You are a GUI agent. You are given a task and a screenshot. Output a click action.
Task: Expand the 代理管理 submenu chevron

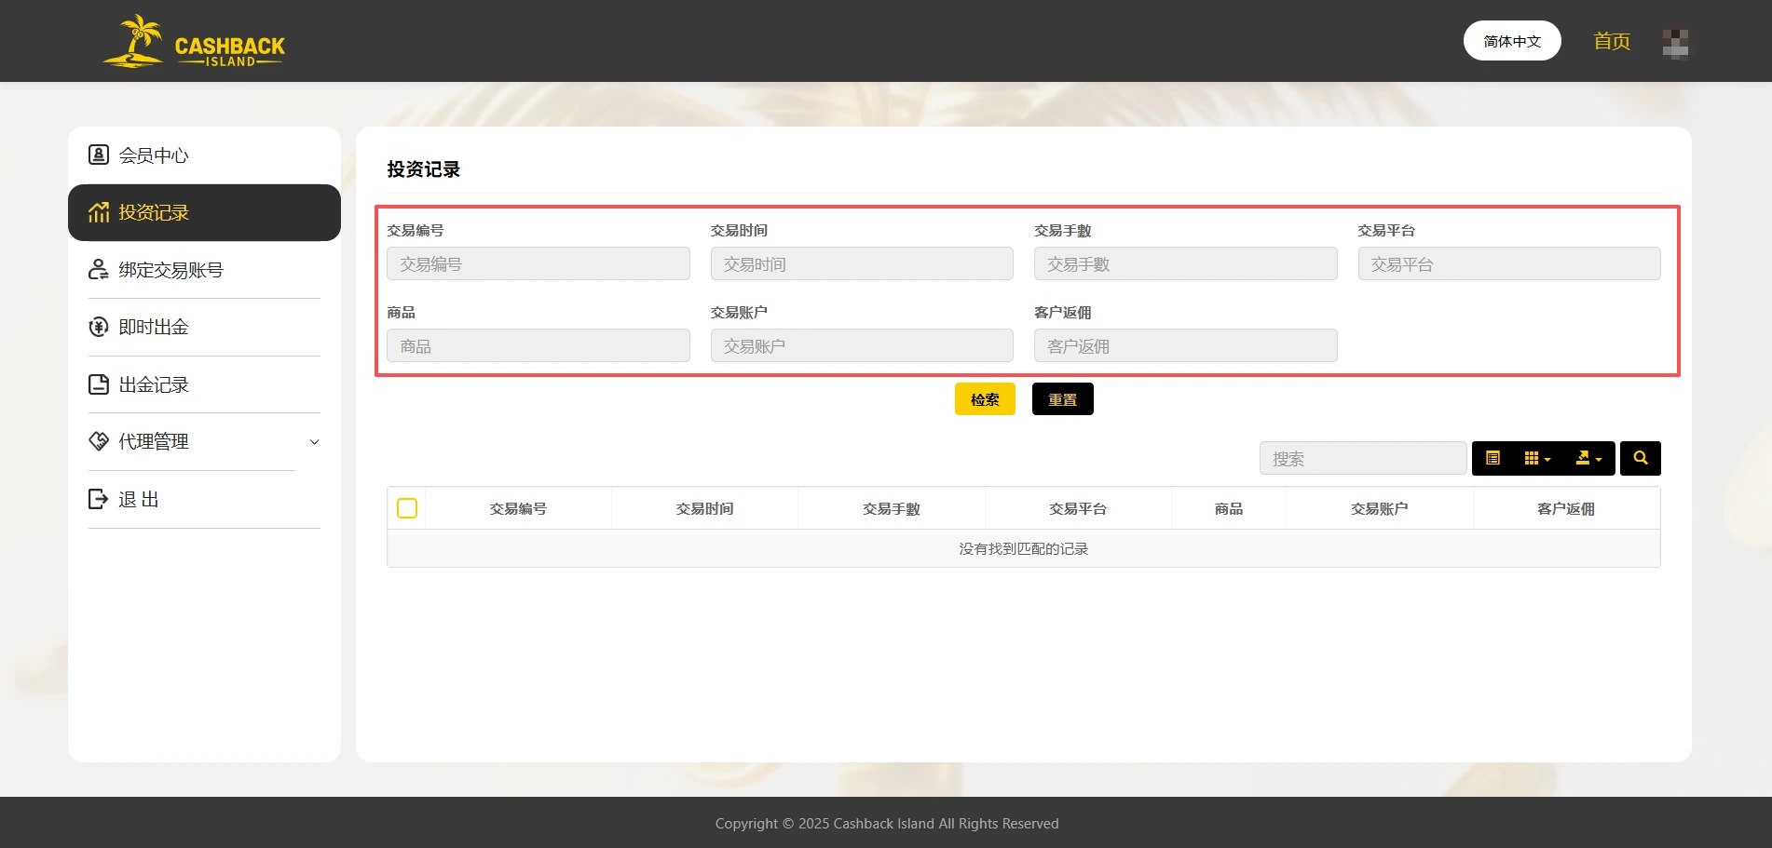(x=314, y=442)
